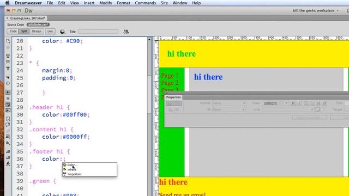Click the CSS button in Properties panel
The height and width of the screenshot is (196, 349).
coord(174,110)
